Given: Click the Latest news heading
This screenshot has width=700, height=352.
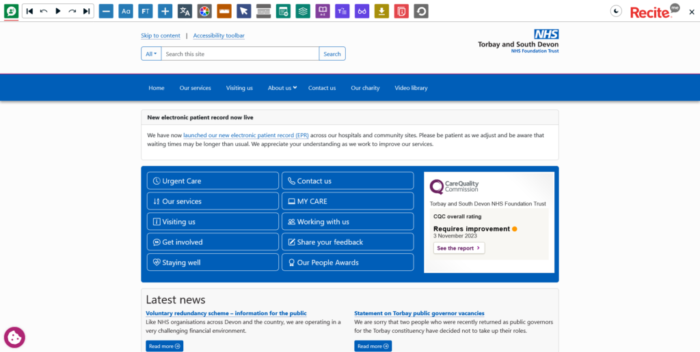Looking at the screenshot, I should click(176, 299).
